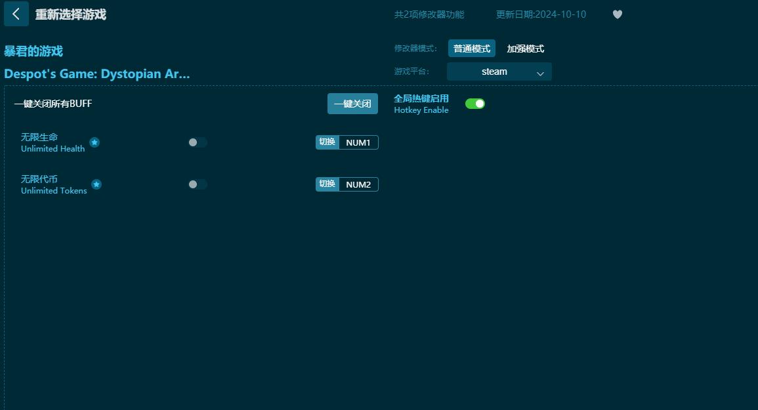
Task: Click star icon beside Unlimited Health
Action: tap(95, 142)
